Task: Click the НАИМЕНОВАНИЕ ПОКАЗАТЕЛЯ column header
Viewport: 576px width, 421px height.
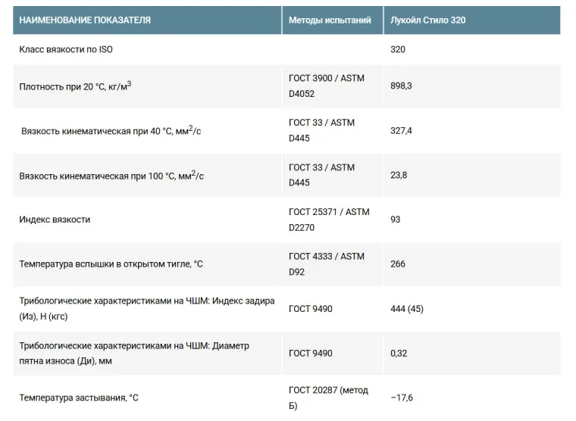Action: pyautogui.click(x=85, y=20)
